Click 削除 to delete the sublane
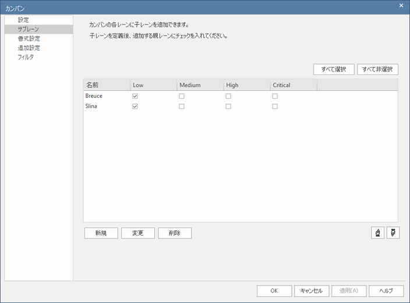 click(x=175, y=233)
